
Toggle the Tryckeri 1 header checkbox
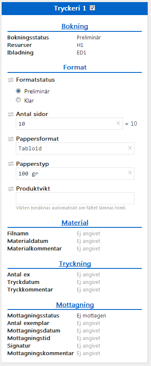[x=92, y=8]
